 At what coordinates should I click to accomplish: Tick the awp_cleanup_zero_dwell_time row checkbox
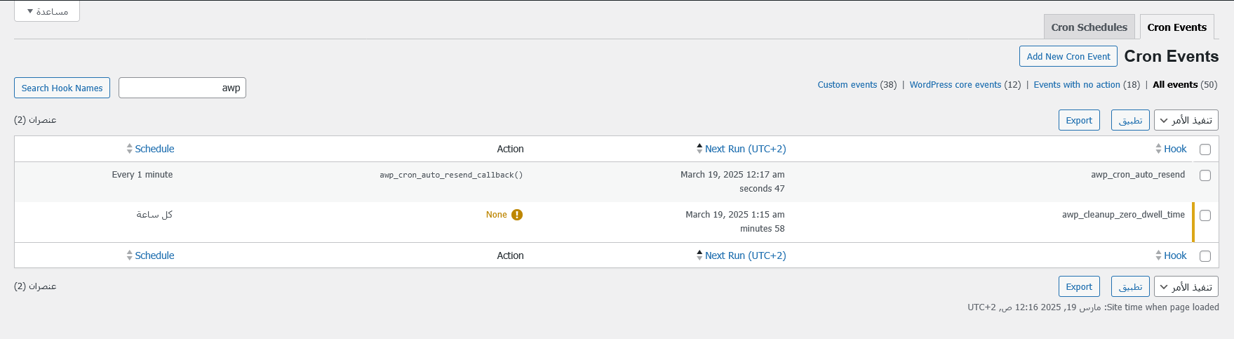tap(1205, 215)
